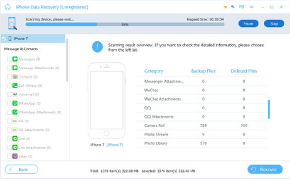
Task: Open the feedback chat icon
Action: coord(241,7)
